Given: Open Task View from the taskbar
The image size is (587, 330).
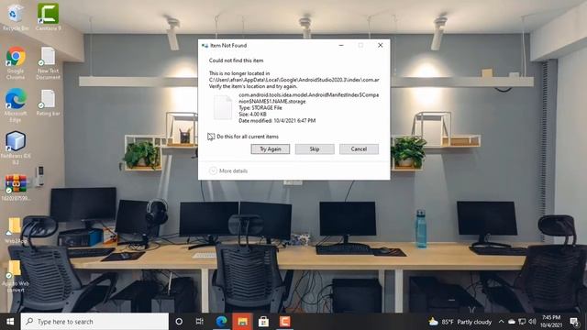Looking at the screenshot, I should pyautogui.click(x=200, y=322).
